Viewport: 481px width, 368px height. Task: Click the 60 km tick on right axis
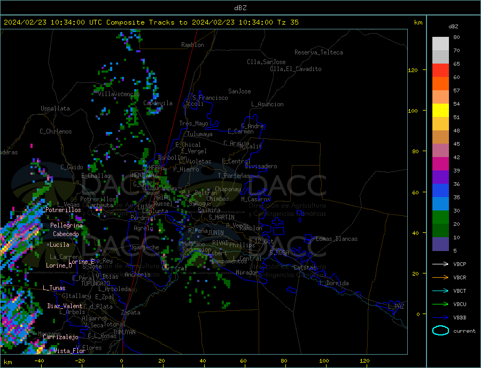tap(415, 192)
